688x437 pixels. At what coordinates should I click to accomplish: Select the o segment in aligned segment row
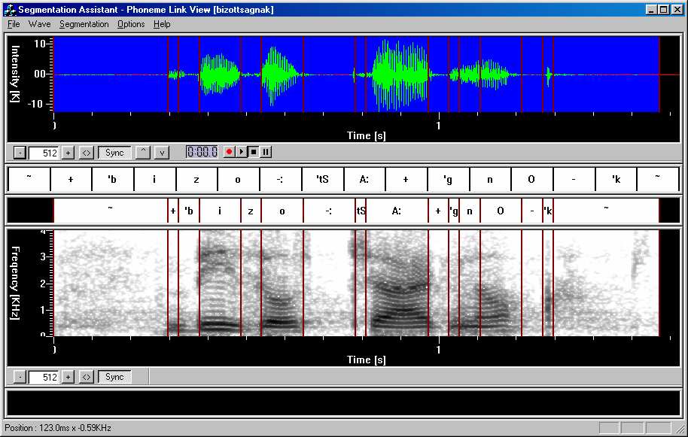click(282, 211)
